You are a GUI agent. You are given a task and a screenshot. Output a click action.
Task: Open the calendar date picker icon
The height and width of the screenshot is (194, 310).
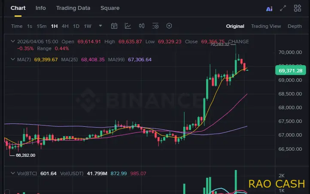coord(114,26)
